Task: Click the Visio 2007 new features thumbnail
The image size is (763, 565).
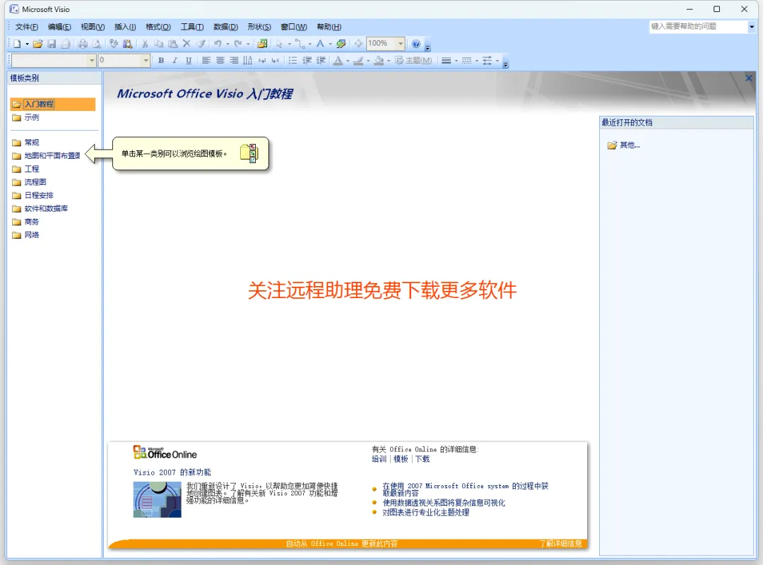Action: point(157,499)
